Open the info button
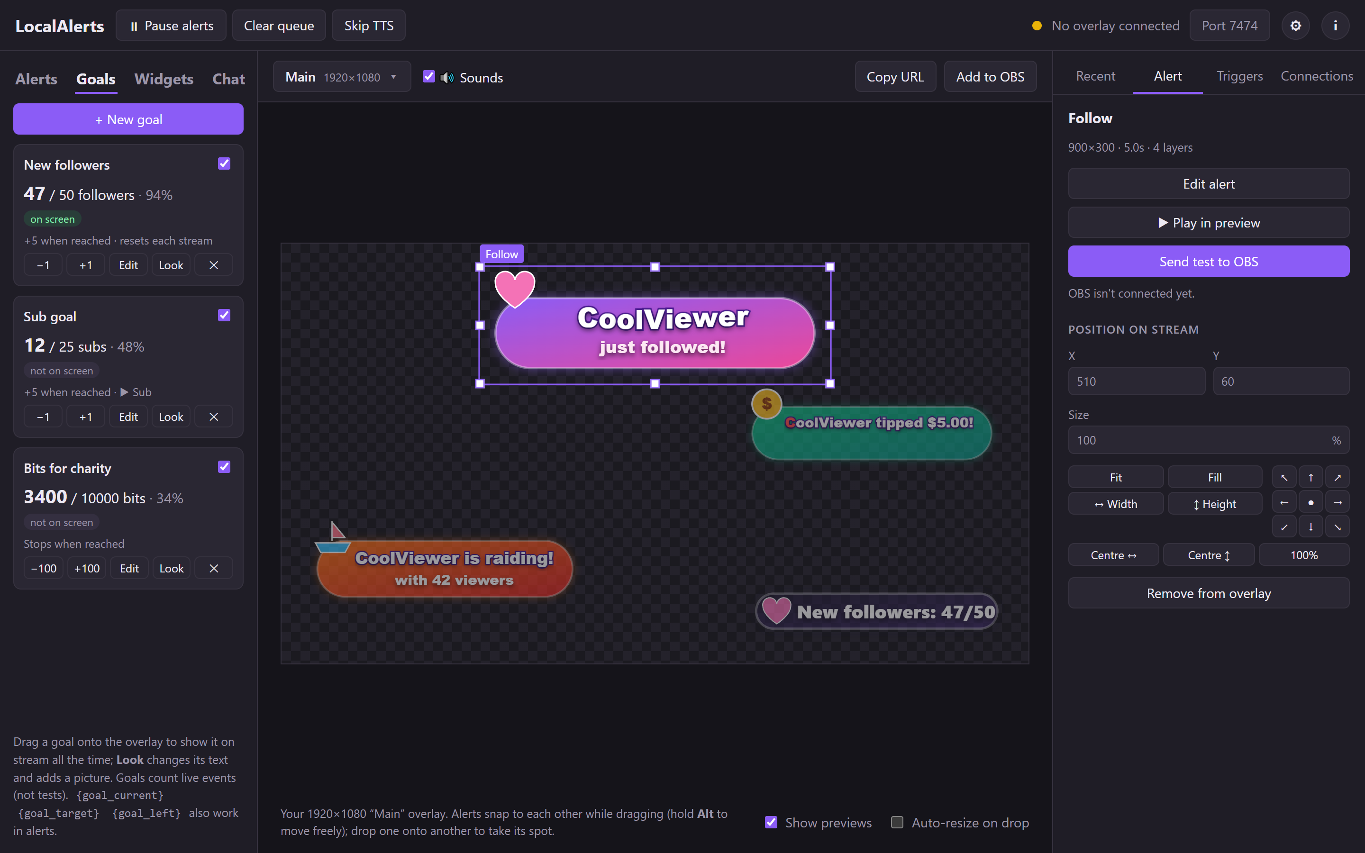This screenshot has width=1365, height=853. (1335, 26)
